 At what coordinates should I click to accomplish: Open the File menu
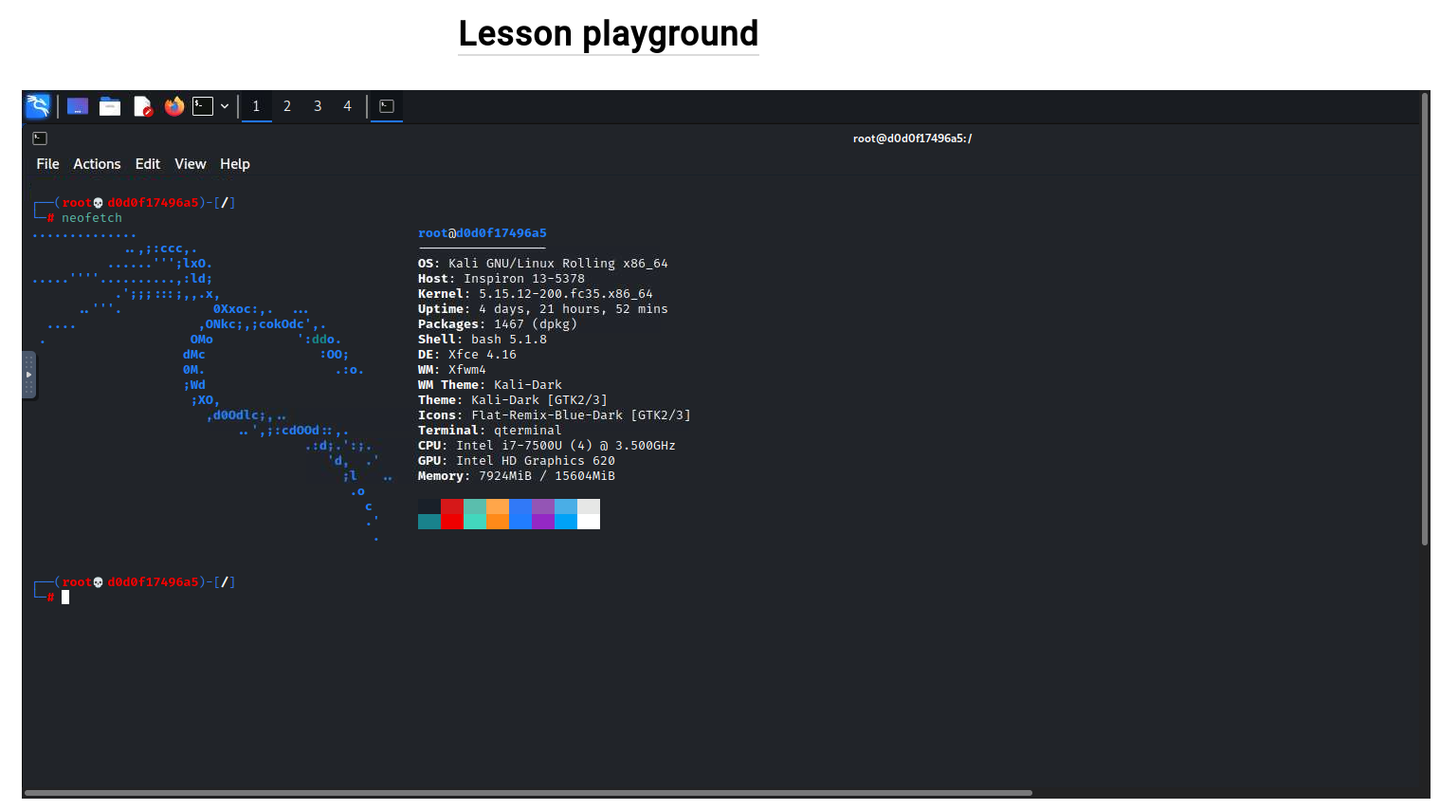(47, 164)
